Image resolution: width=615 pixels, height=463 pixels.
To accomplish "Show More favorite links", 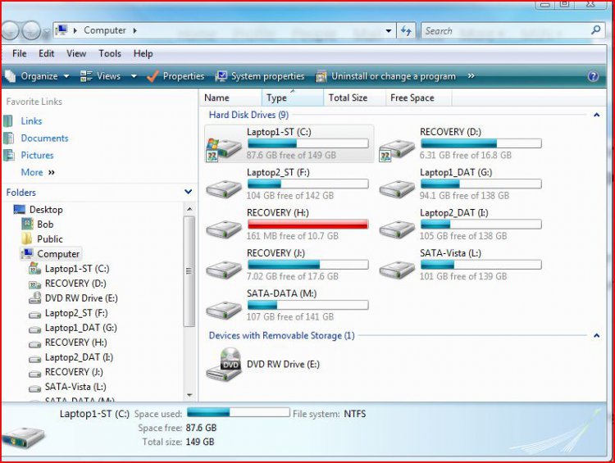I will pos(38,172).
